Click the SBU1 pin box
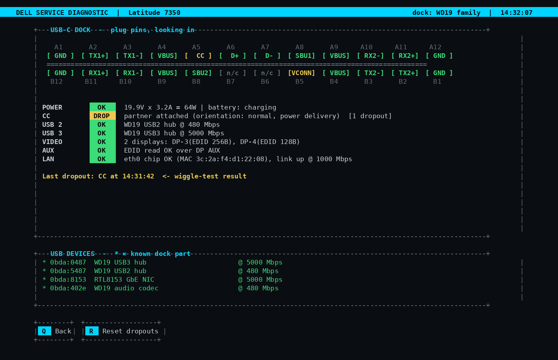Image resolution: width=558 pixels, height=360 pixels. (x=302, y=56)
